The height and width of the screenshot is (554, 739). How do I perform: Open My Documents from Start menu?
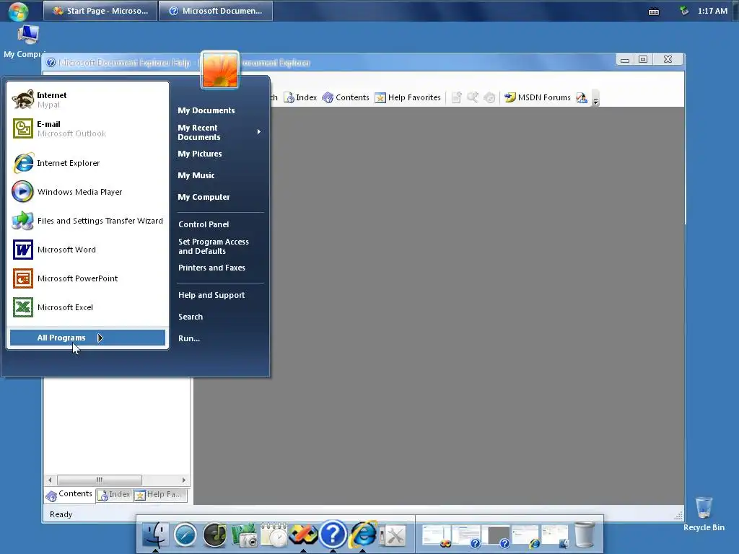coord(206,110)
